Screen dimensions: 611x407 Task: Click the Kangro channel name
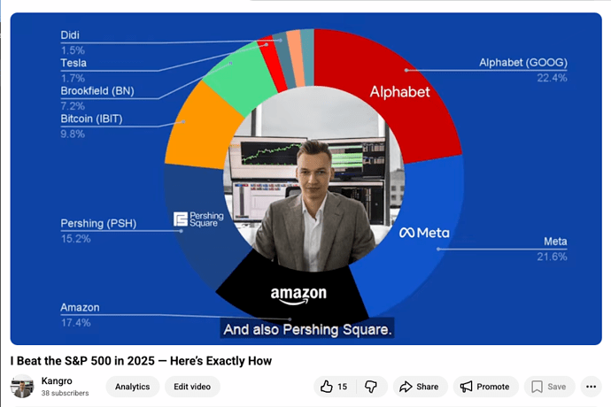coord(57,380)
